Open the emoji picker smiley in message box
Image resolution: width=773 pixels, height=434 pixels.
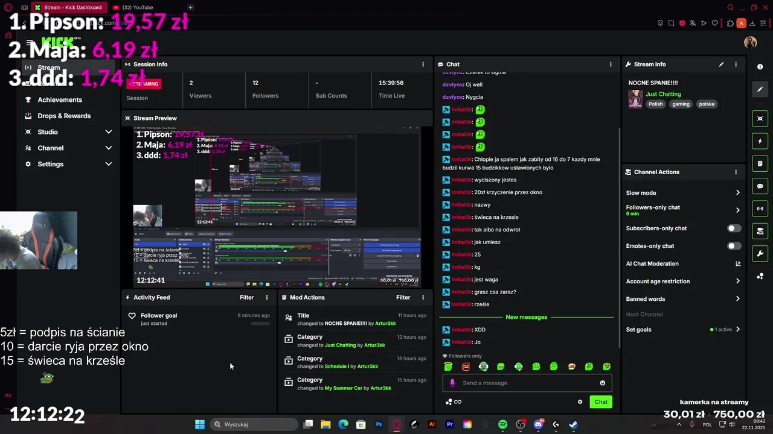(x=603, y=383)
